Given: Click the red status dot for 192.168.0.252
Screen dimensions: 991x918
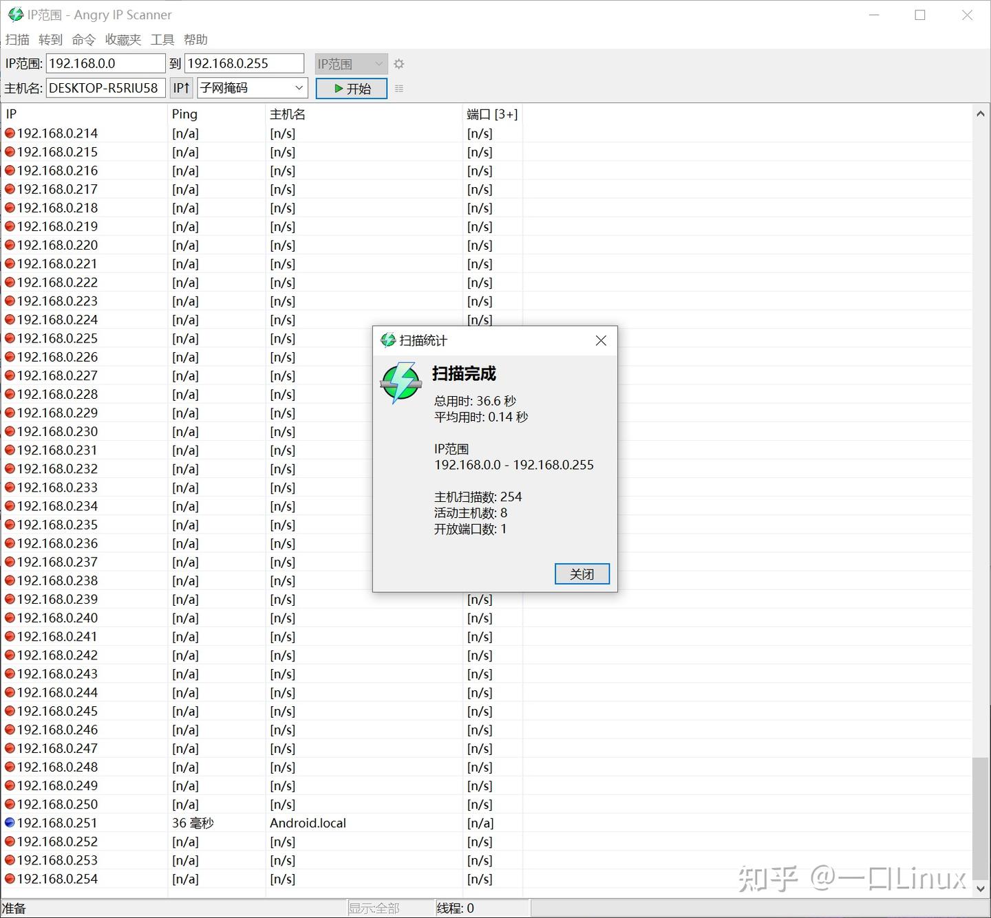Looking at the screenshot, I should pyautogui.click(x=10, y=842).
